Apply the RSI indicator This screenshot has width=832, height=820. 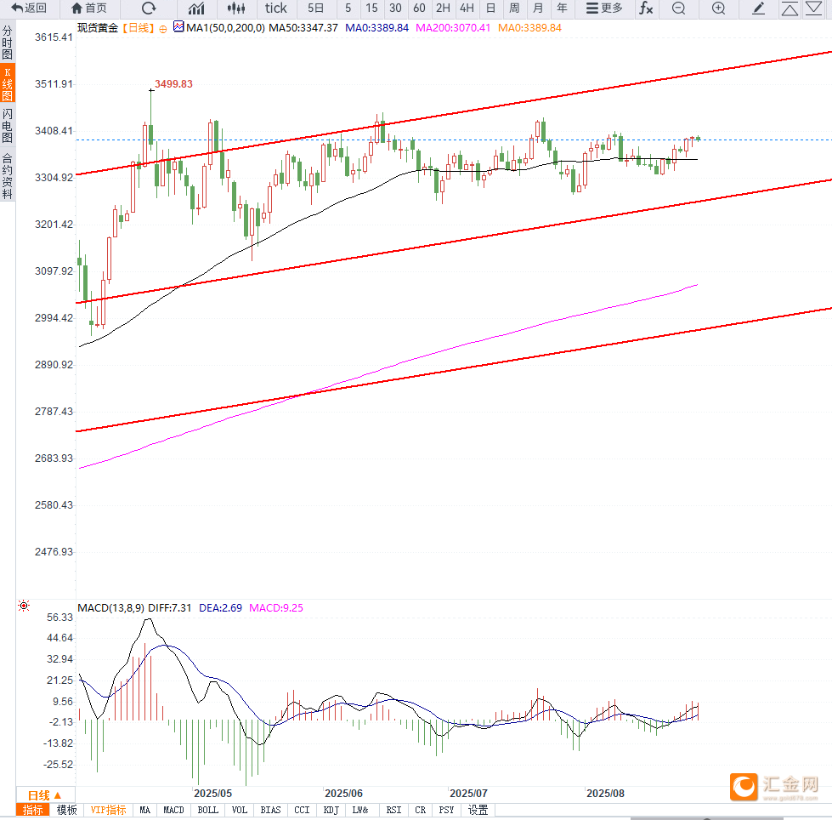click(x=393, y=810)
